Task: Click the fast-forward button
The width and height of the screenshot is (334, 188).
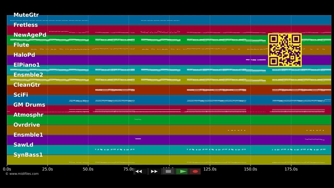Action: (154, 172)
